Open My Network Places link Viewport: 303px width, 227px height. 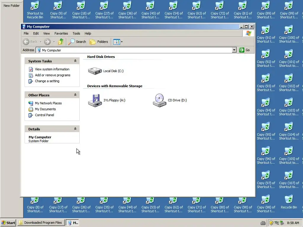(x=48, y=103)
